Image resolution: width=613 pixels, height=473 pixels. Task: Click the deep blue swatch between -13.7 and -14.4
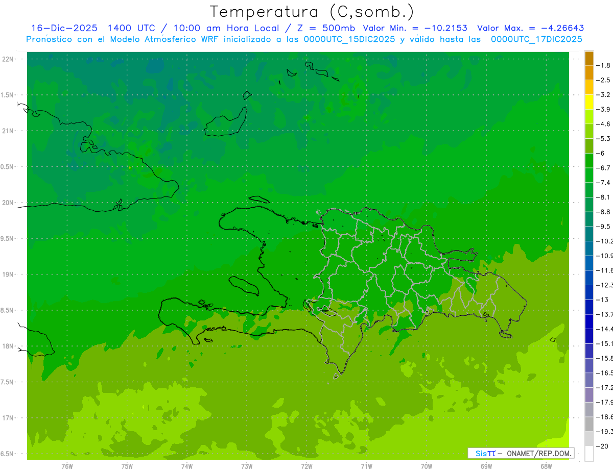click(x=589, y=321)
